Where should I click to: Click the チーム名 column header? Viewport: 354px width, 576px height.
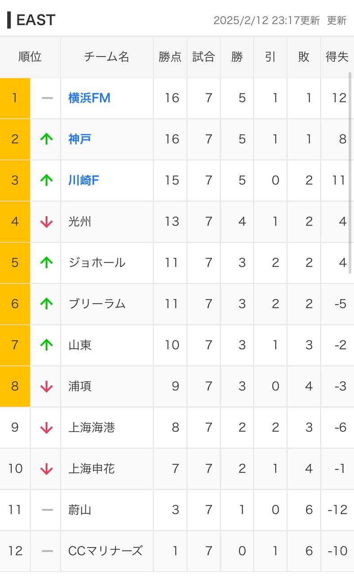coord(107,57)
